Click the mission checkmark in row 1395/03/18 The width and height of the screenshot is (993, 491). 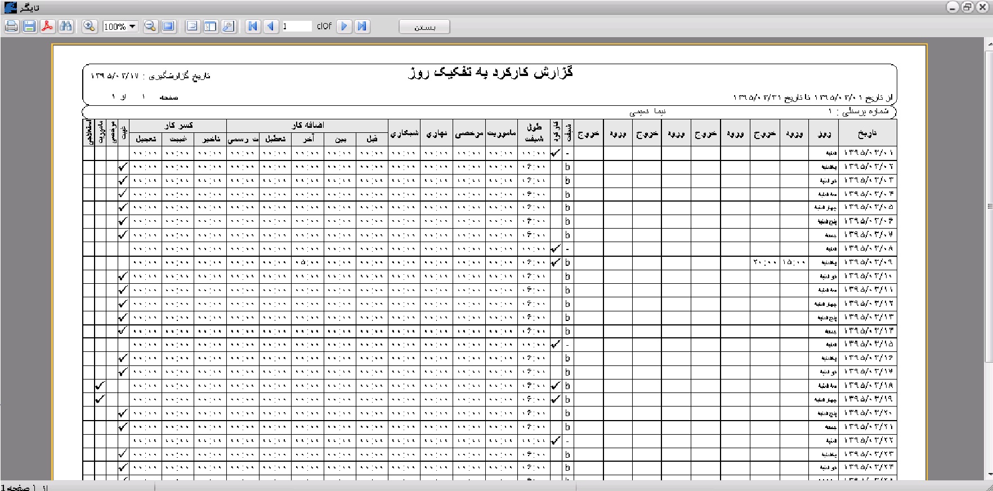(100, 386)
